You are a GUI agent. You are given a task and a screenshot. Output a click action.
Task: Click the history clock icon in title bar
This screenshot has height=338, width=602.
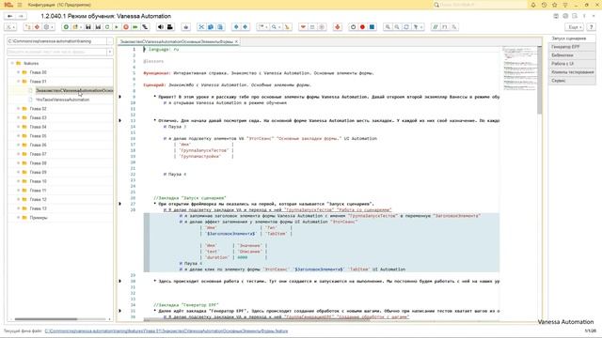tap(544, 5)
